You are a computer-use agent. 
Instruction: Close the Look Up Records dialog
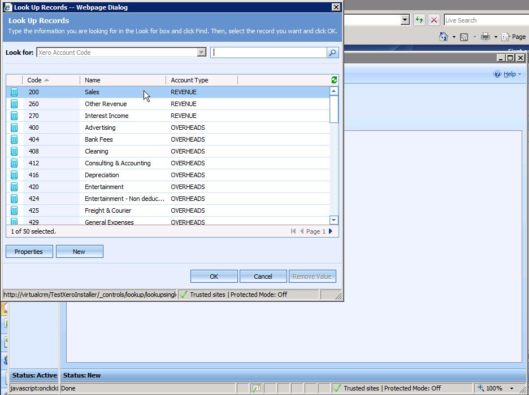[336, 7]
